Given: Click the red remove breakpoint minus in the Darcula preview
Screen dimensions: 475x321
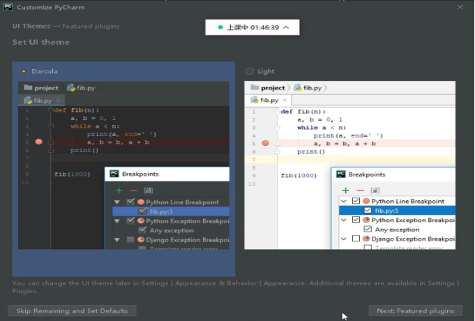Looking at the screenshot, I should coord(134,191).
